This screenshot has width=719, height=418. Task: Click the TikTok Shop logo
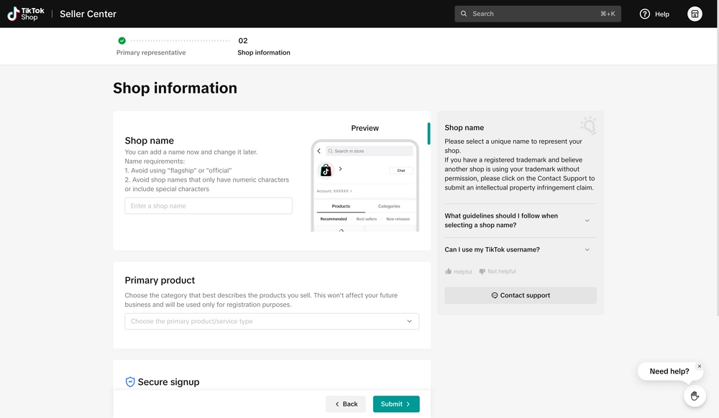pyautogui.click(x=26, y=14)
